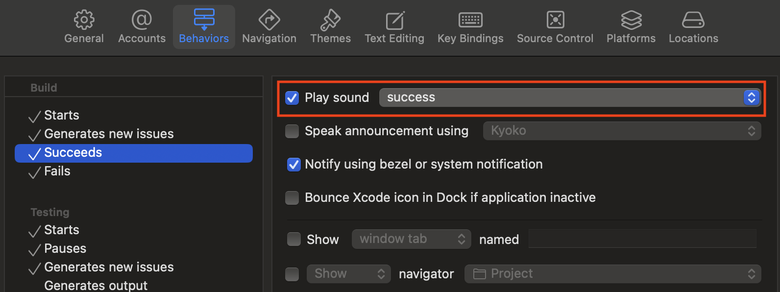Open the Text Editing pencil icon

[x=394, y=20]
